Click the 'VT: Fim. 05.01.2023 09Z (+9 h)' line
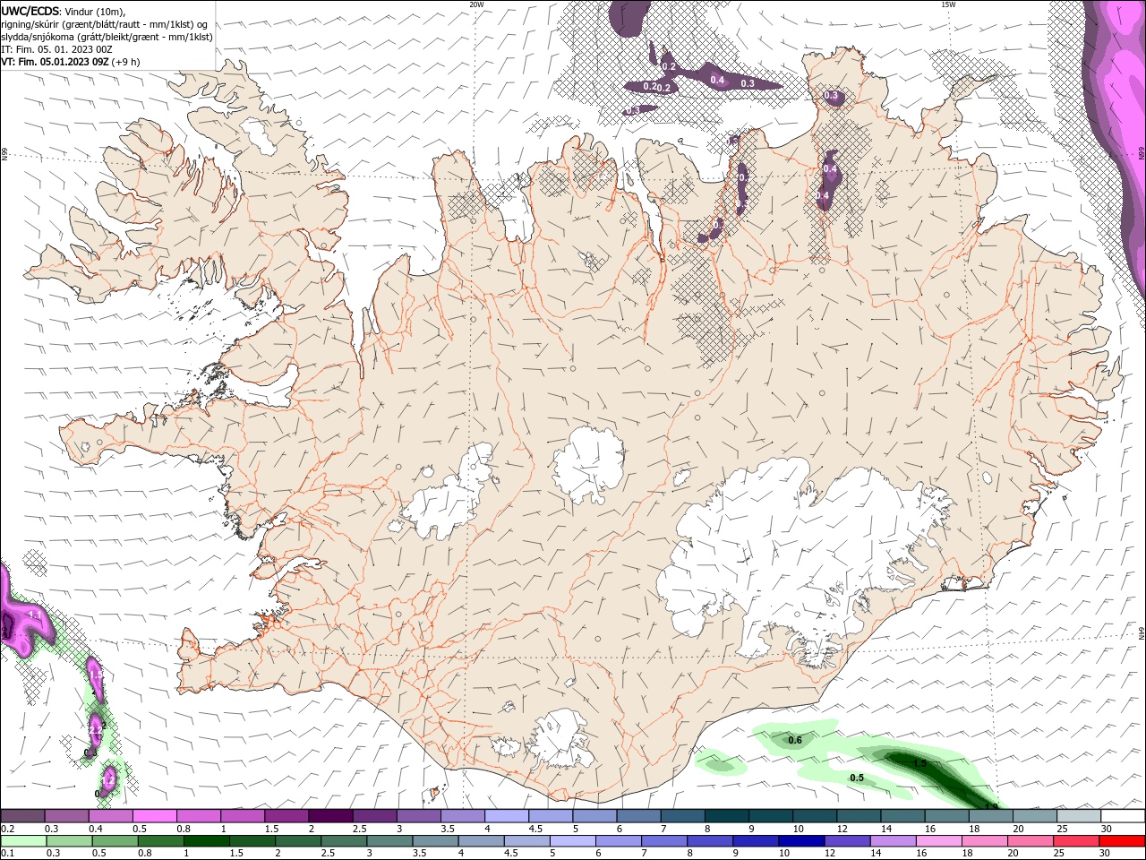The image size is (1146, 860). (71, 62)
